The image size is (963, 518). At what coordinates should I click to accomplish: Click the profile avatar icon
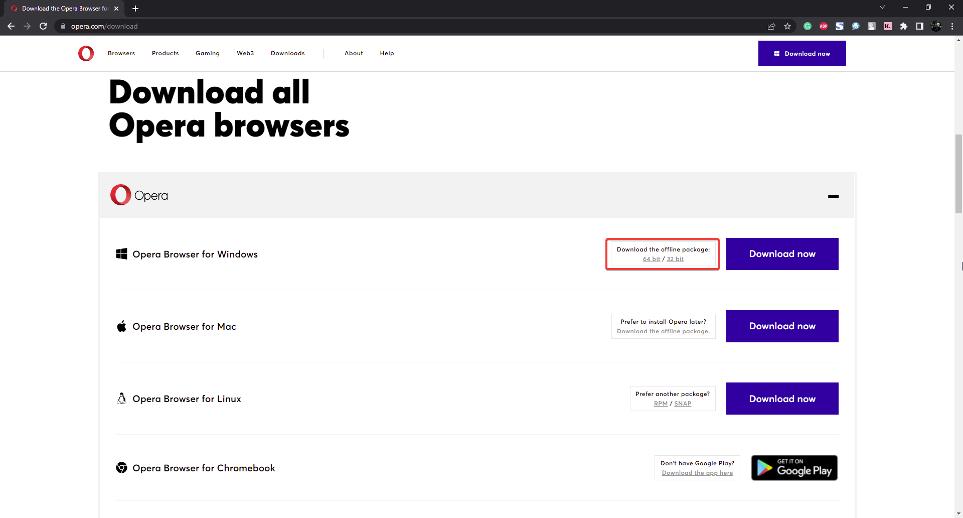936,26
